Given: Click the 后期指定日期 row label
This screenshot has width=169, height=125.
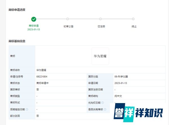Looking at the screenshot, I should coord(17,110).
